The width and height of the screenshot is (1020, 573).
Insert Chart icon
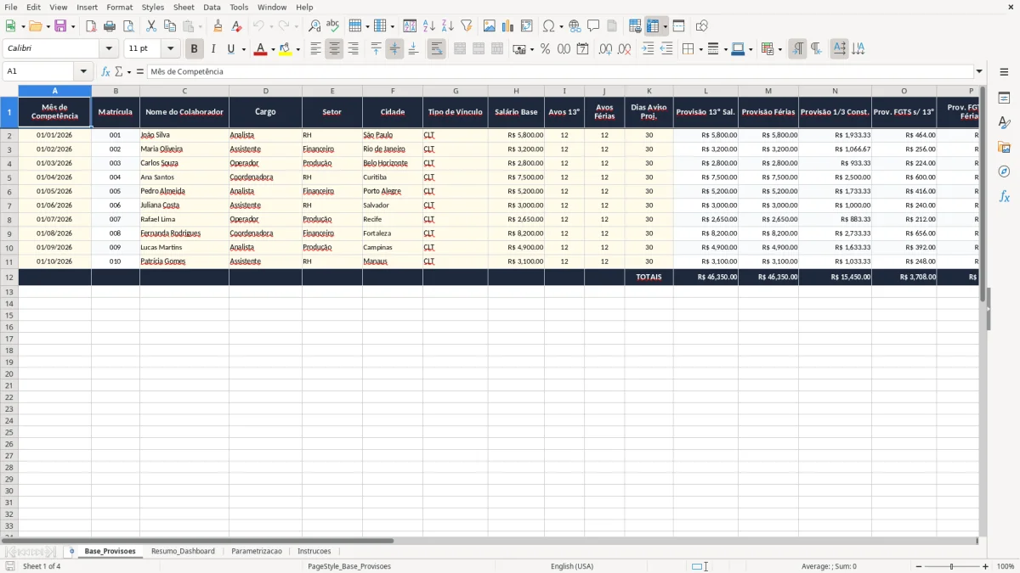pos(508,26)
